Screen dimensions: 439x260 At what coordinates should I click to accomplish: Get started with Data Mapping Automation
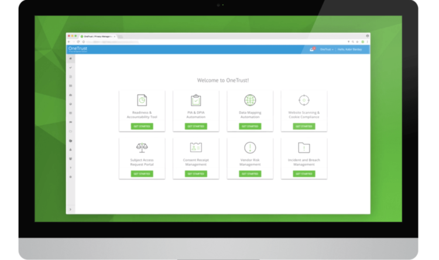[x=250, y=126]
